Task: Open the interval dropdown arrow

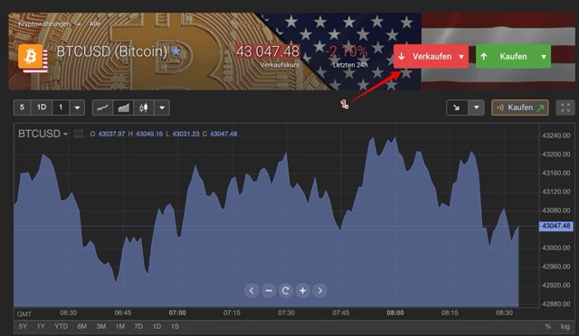Action: tap(77, 107)
